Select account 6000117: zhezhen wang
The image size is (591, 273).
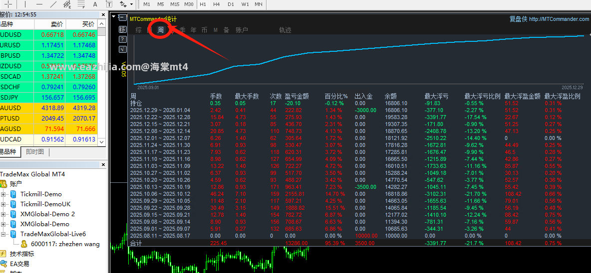[65, 244]
